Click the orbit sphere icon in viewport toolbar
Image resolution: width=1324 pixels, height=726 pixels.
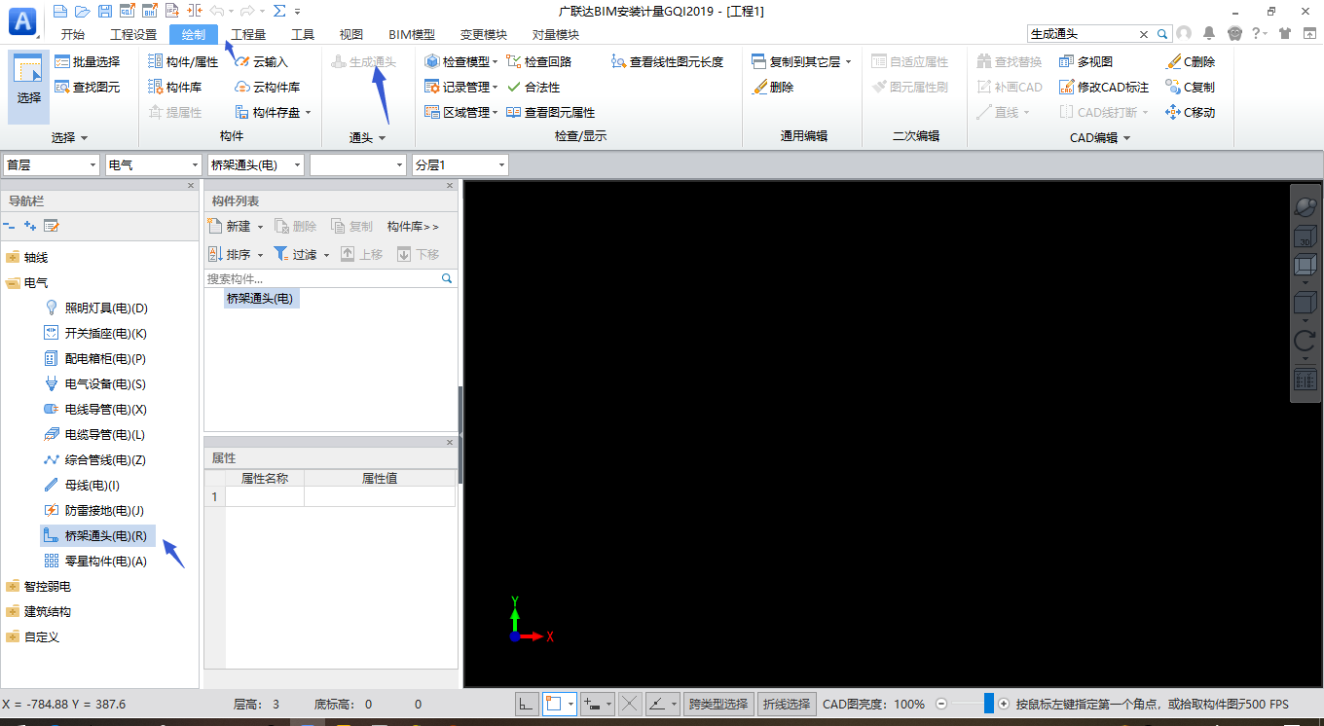(1305, 205)
